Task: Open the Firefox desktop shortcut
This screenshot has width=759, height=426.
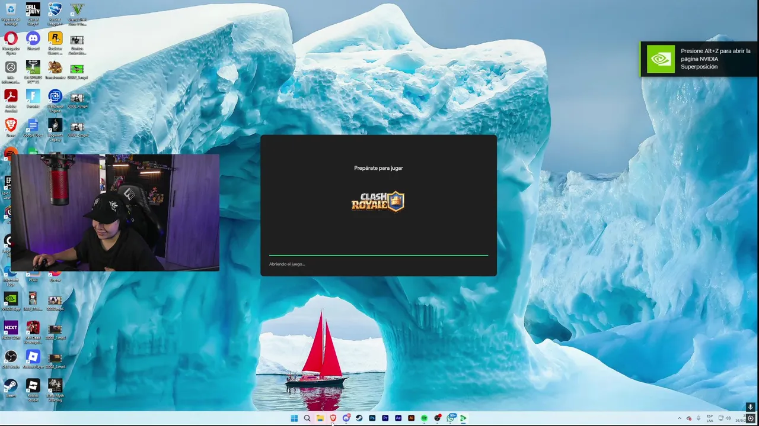Action: (x=55, y=277)
